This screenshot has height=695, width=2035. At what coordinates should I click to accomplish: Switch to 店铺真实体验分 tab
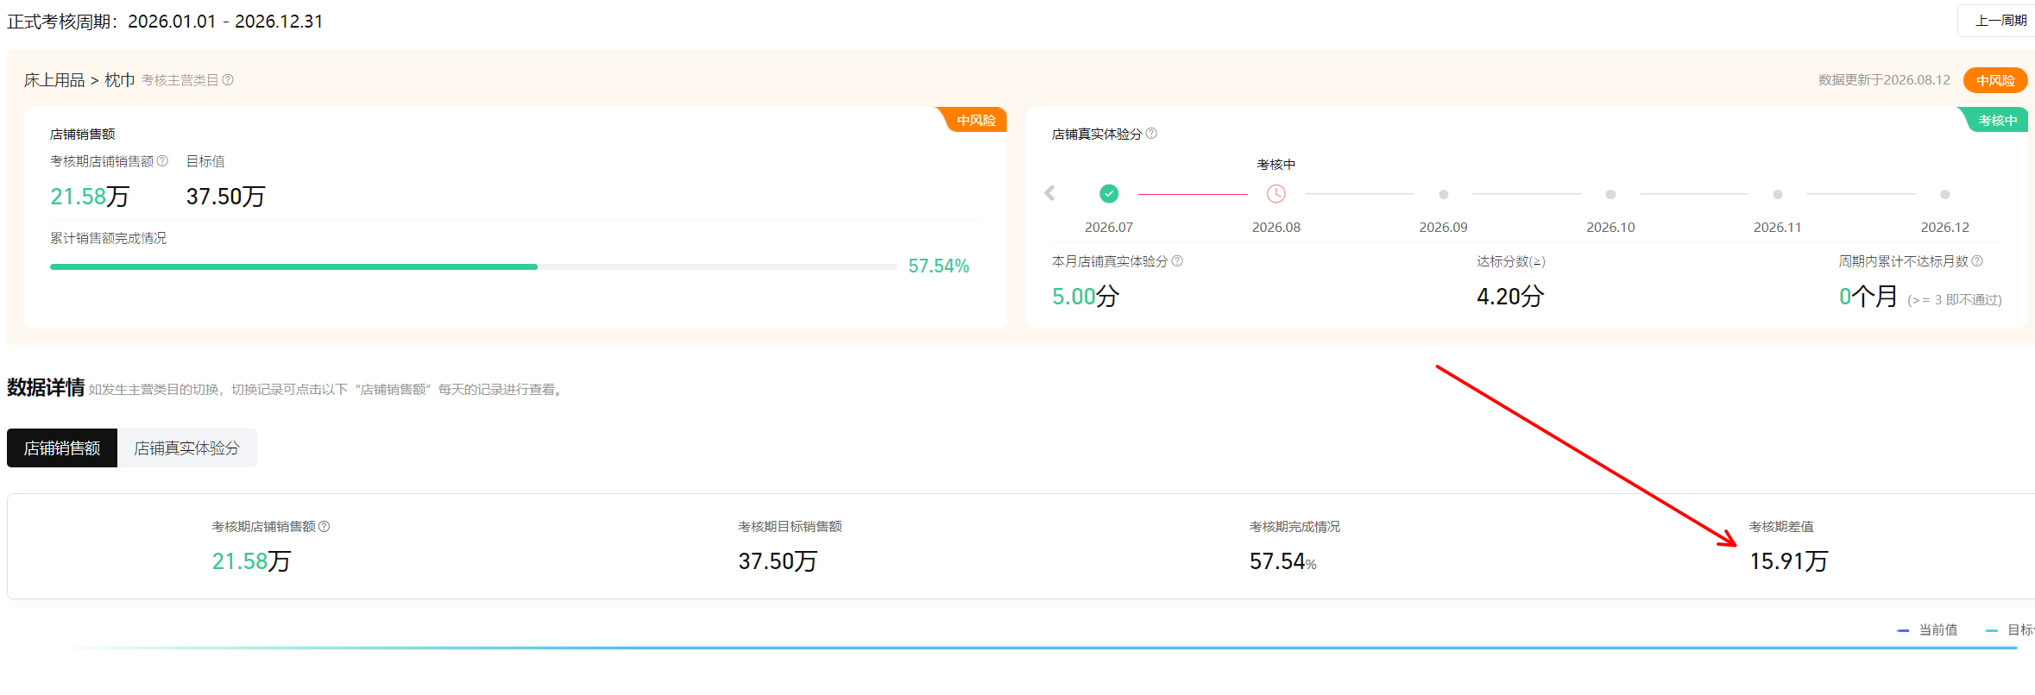click(187, 448)
